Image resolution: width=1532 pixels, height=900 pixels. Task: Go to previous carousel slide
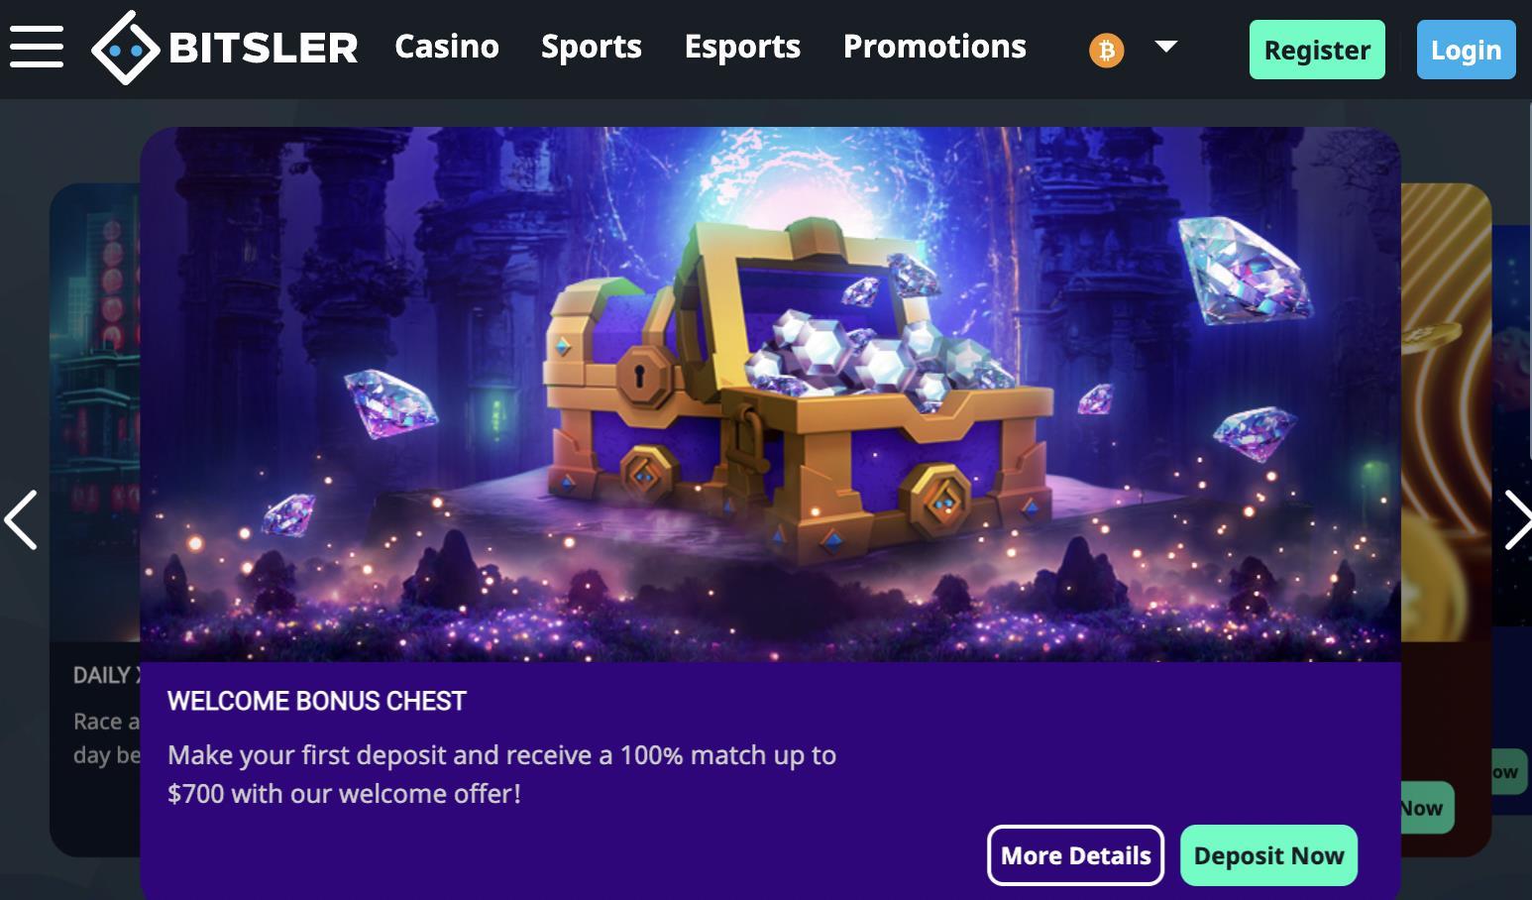pyautogui.click(x=21, y=519)
